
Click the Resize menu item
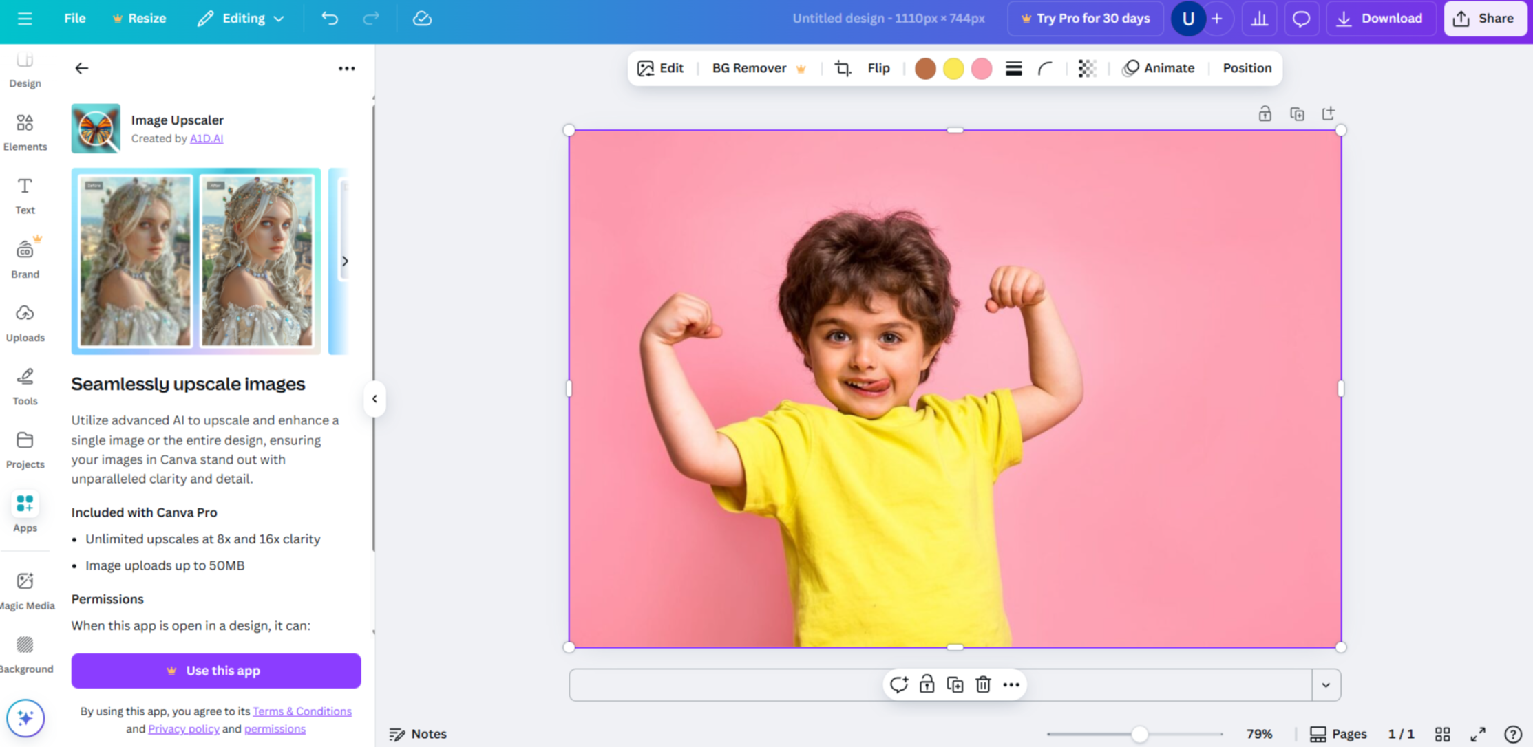point(139,19)
